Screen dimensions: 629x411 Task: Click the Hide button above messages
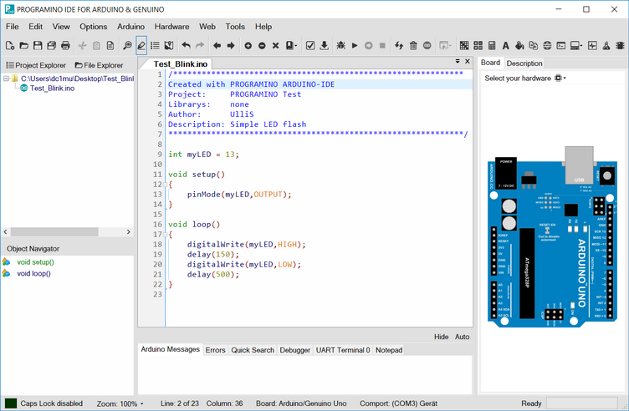[x=442, y=337]
